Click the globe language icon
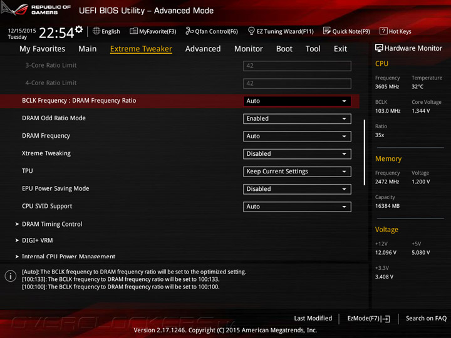The image size is (451, 338). (x=96, y=31)
